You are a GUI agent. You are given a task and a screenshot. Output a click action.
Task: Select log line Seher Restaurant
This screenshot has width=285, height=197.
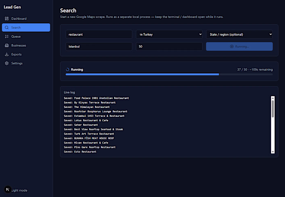[x=81, y=125]
